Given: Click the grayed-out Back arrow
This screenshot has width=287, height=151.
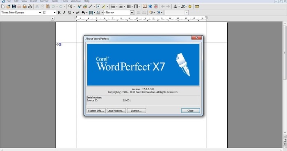Looking at the screenshot, I should 163,7.
